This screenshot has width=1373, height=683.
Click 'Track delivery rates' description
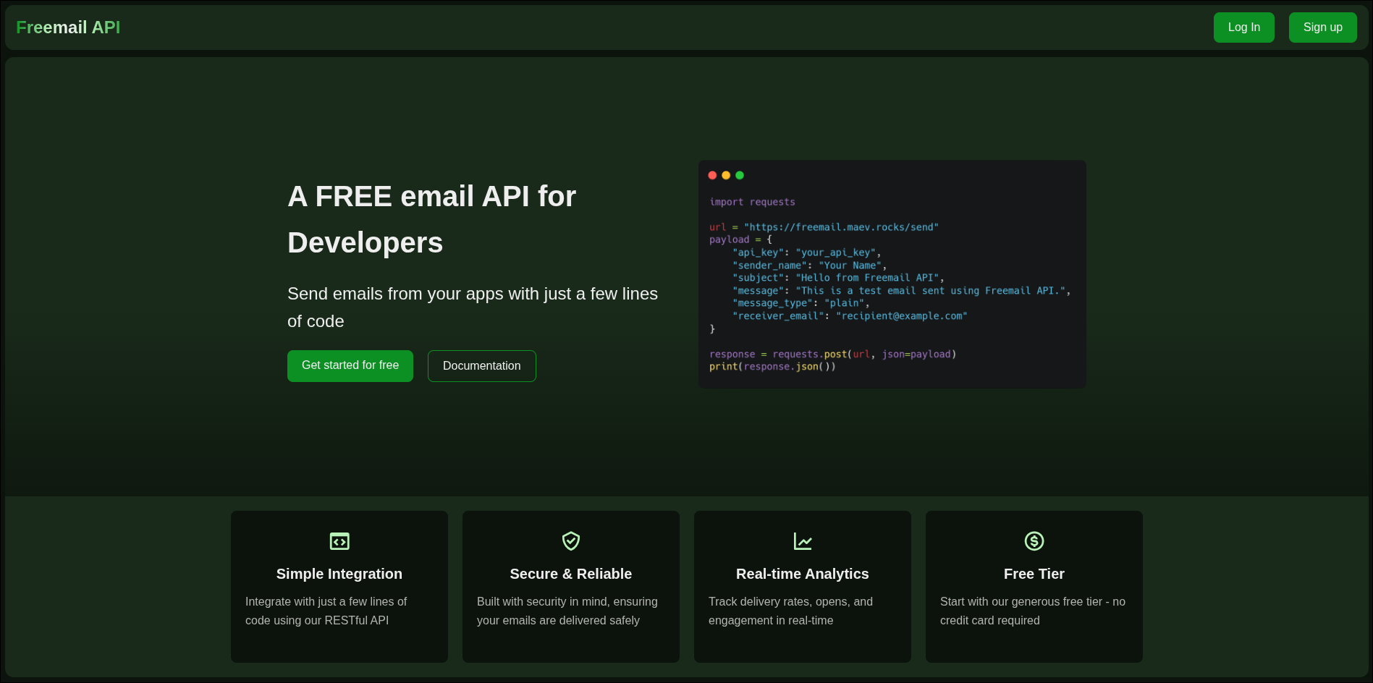pyautogui.click(x=790, y=611)
